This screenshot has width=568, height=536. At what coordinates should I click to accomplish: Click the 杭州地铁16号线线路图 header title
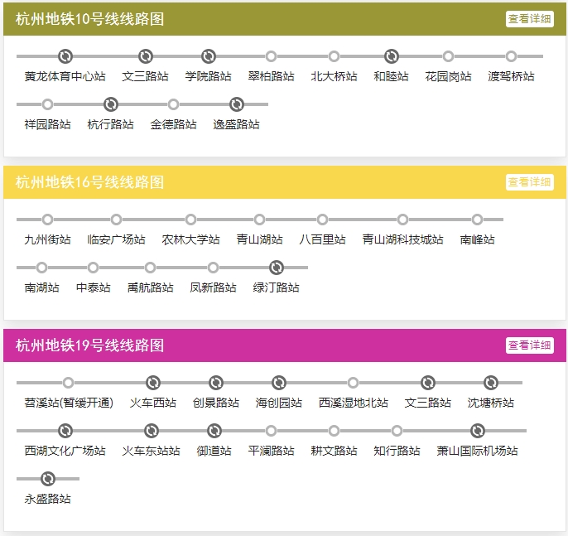click(90, 182)
